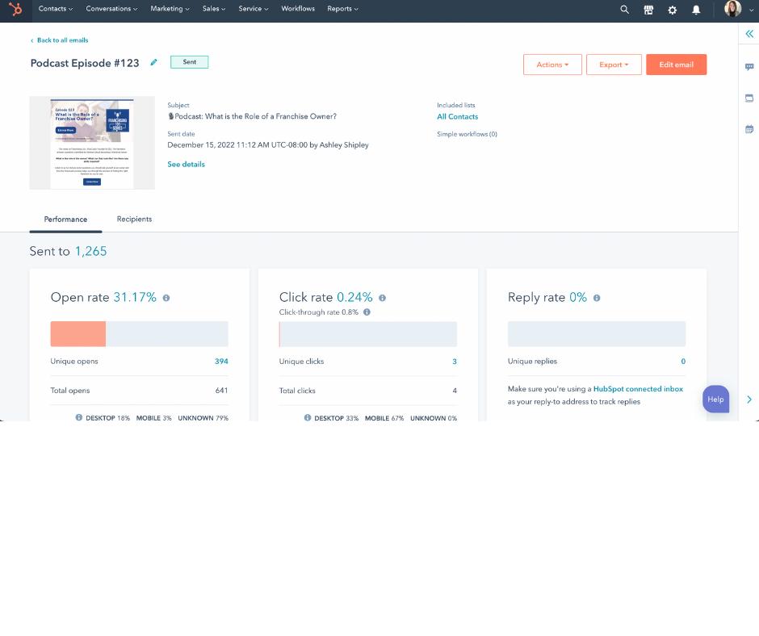The height and width of the screenshot is (636, 759).
Task: Open the search magnifier icon
Action: pos(624,10)
